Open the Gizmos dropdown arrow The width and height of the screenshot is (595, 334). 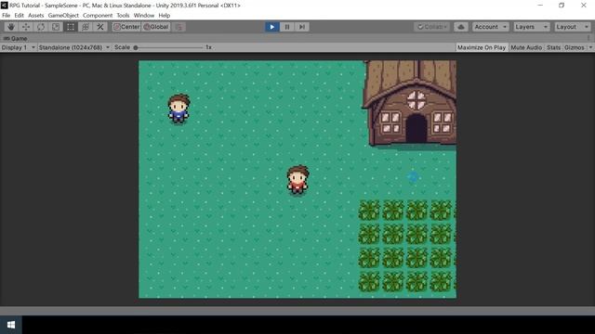pyautogui.click(x=590, y=47)
